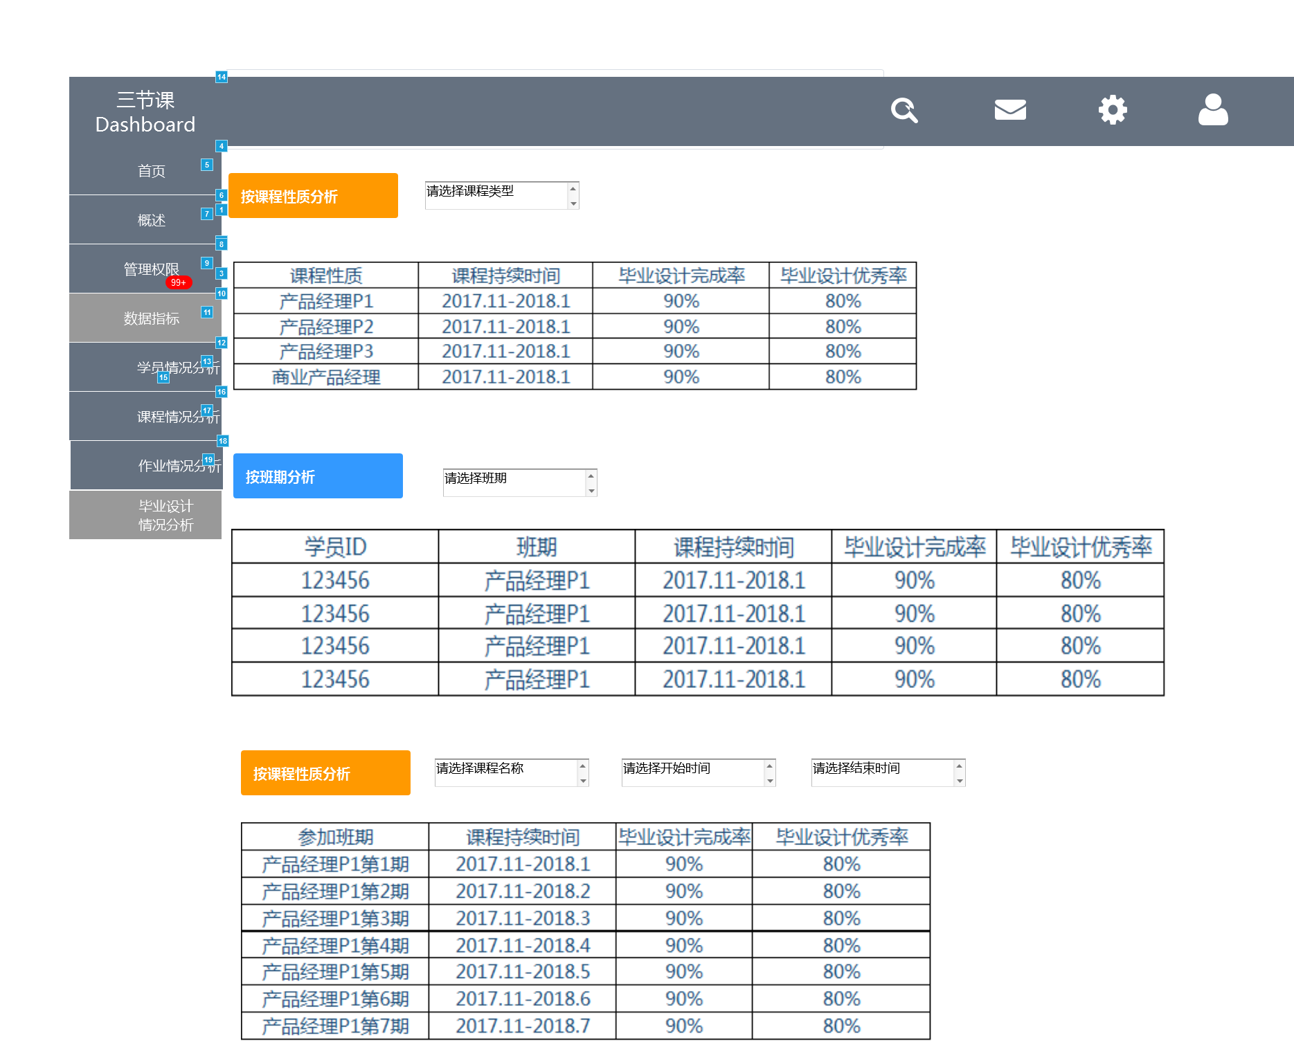Click up arrow of 请选择课程类型 list
This screenshot has height=1041, width=1294.
573,188
